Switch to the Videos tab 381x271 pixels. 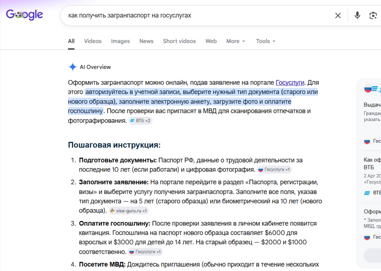pyautogui.click(x=93, y=41)
